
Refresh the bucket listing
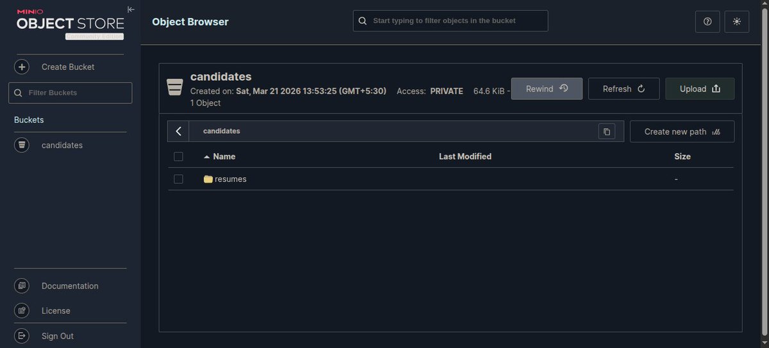pos(624,89)
